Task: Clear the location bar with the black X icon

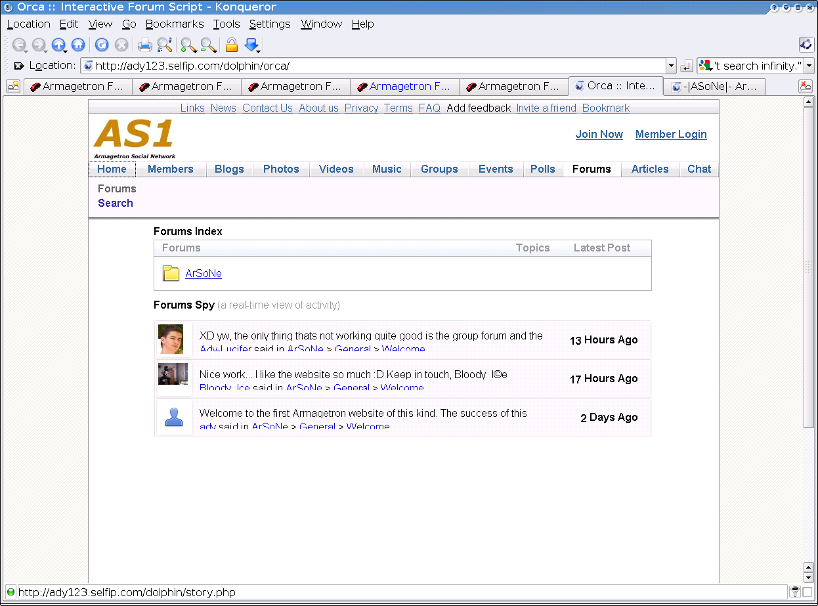Action: (19, 66)
